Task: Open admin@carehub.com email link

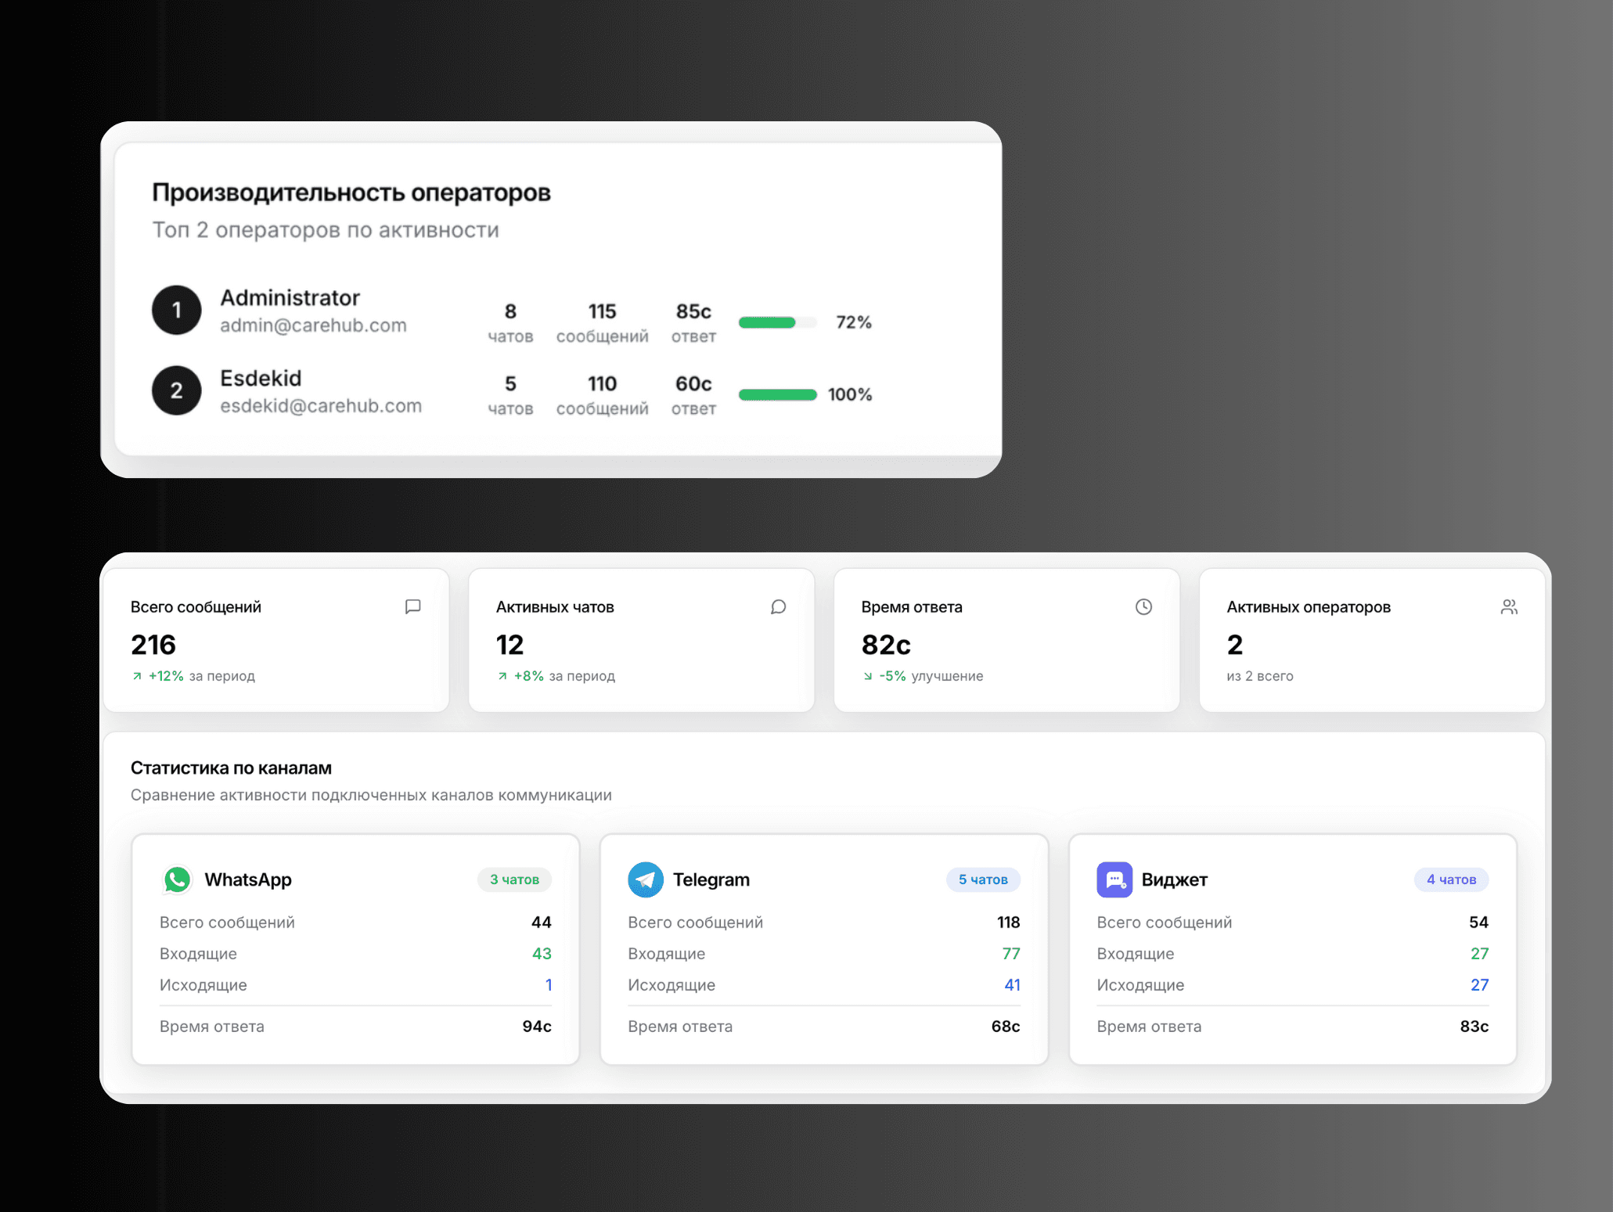Action: pos(313,325)
